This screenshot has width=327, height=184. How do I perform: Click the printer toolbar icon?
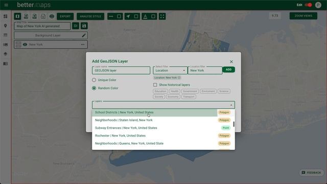[x=52, y=16]
